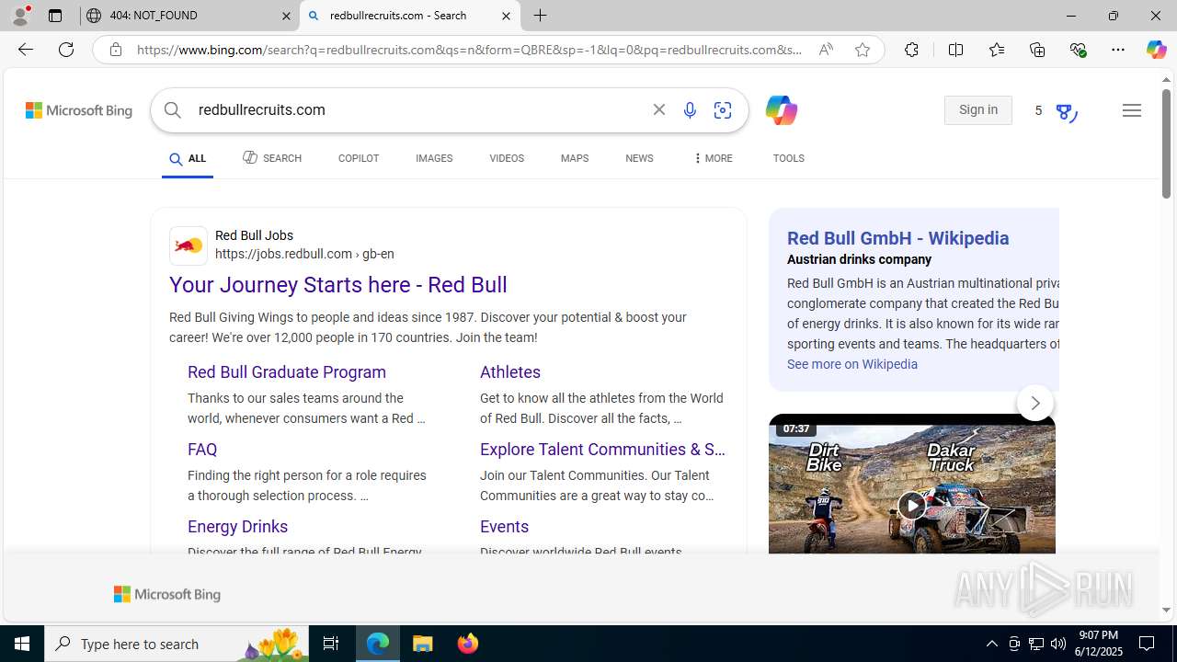This screenshot has width=1177, height=662.
Task: Click the browser address bar URL
Action: (469, 50)
